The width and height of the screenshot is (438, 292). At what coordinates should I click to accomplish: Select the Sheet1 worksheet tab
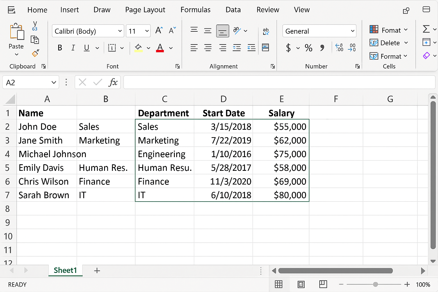click(65, 270)
